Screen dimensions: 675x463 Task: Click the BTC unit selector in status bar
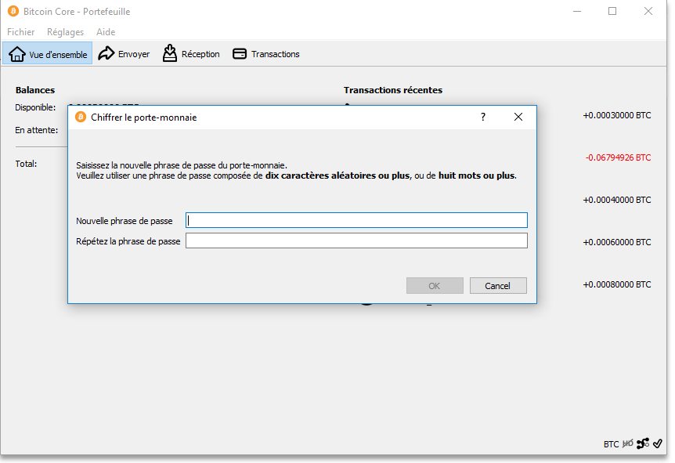tap(611, 444)
